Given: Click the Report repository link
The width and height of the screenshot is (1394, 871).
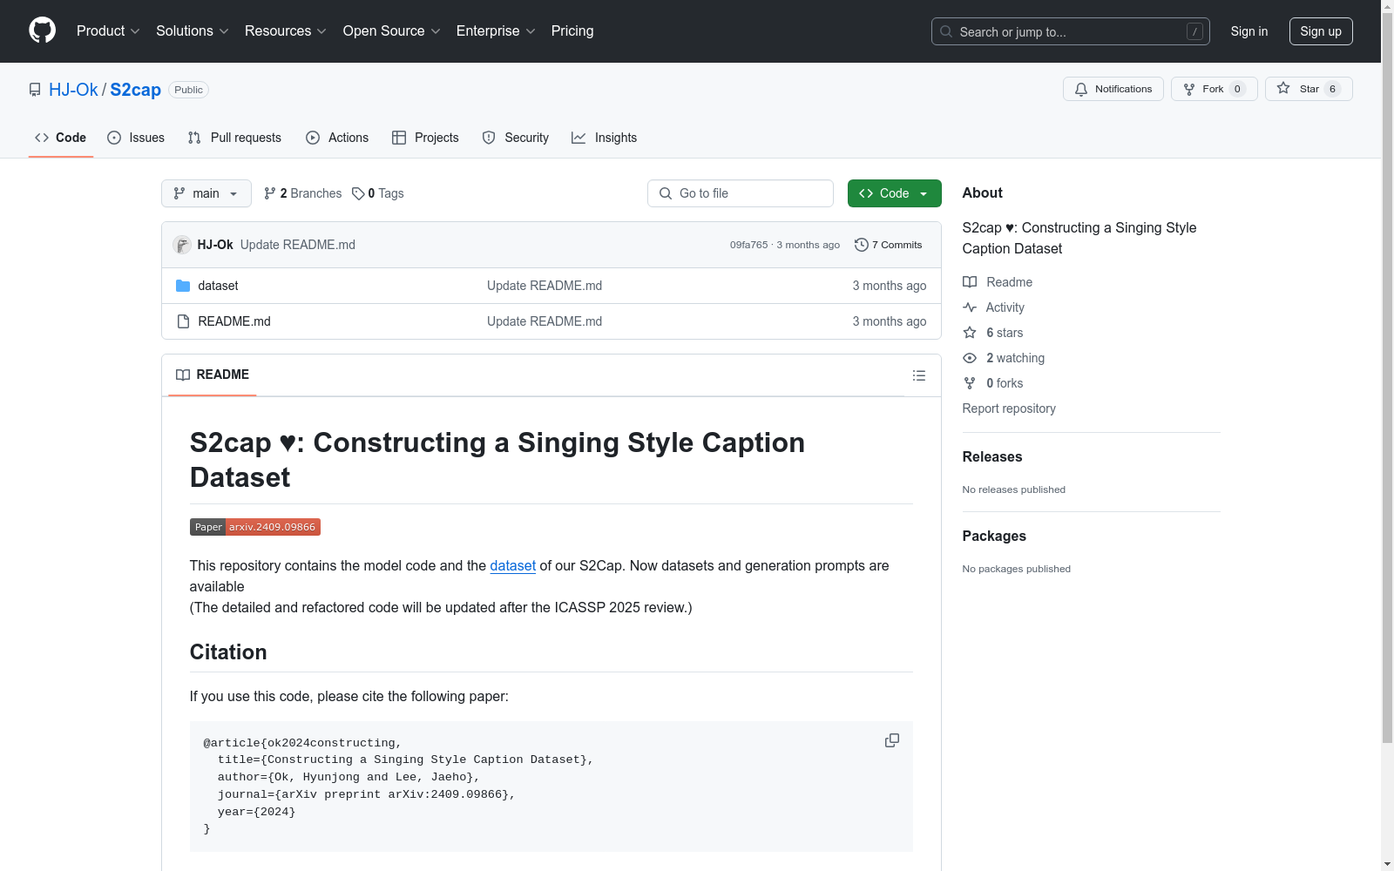Looking at the screenshot, I should coord(1009,408).
